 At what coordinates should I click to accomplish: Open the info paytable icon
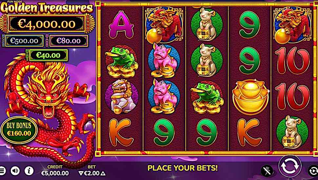point(29,171)
